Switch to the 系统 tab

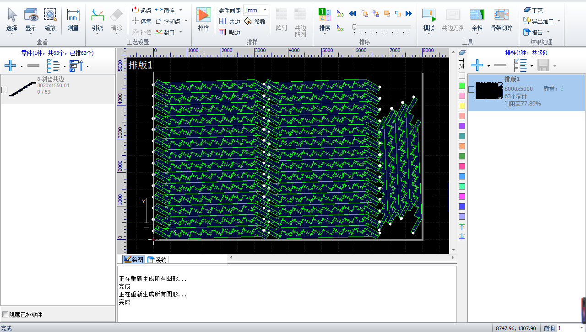click(157, 260)
